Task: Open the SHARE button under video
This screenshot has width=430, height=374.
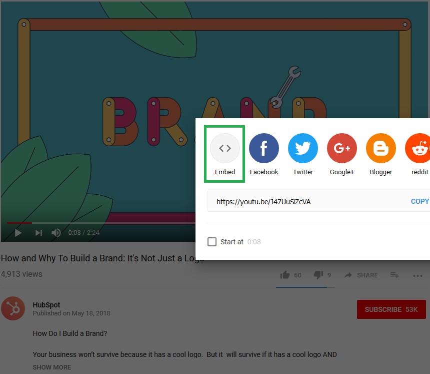Action: pyautogui.click(x=361, y=275)
